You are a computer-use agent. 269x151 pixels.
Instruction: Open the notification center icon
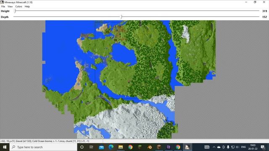tap(263, 147)
